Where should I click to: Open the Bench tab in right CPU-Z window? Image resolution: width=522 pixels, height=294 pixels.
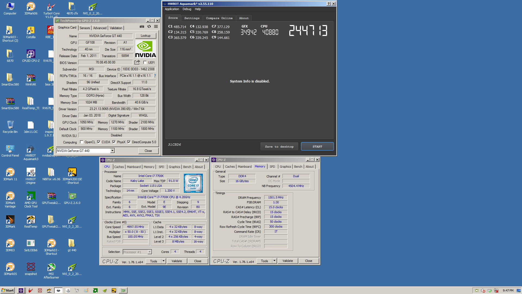pos(298,167)
